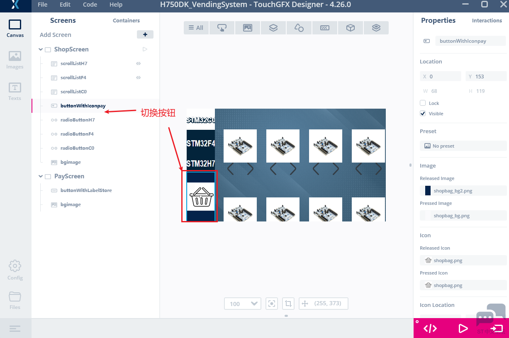
Task: Run the simulator with play icon
Action: pos(463,328)
